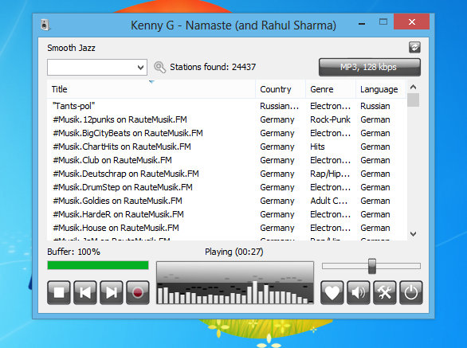Minimize the radio player window
The height and width of the screenshot is (348, 467).
[362, 24]
